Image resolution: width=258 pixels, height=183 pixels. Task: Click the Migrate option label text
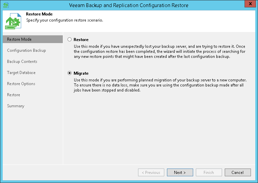pos(81,73)
